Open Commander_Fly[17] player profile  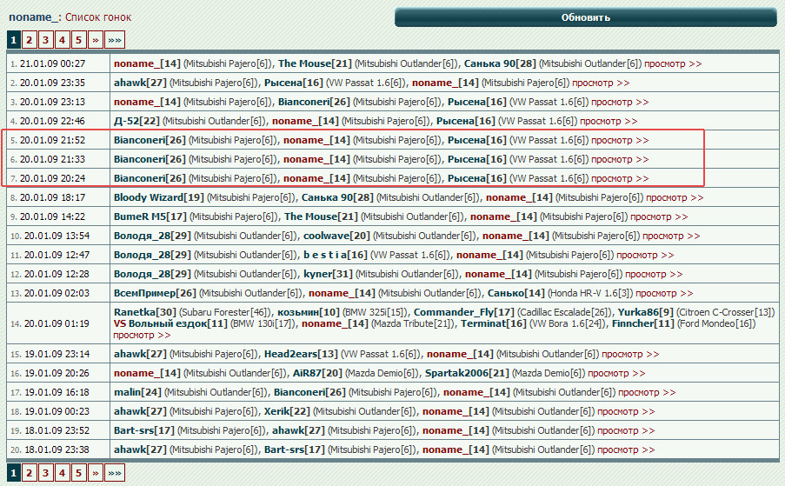coord(463,312)
